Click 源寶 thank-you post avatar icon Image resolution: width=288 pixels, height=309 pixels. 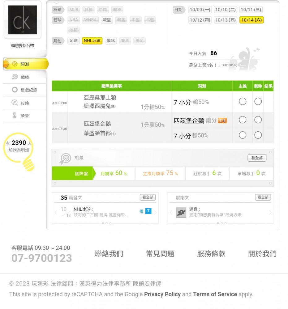click(x=181, y=213)
